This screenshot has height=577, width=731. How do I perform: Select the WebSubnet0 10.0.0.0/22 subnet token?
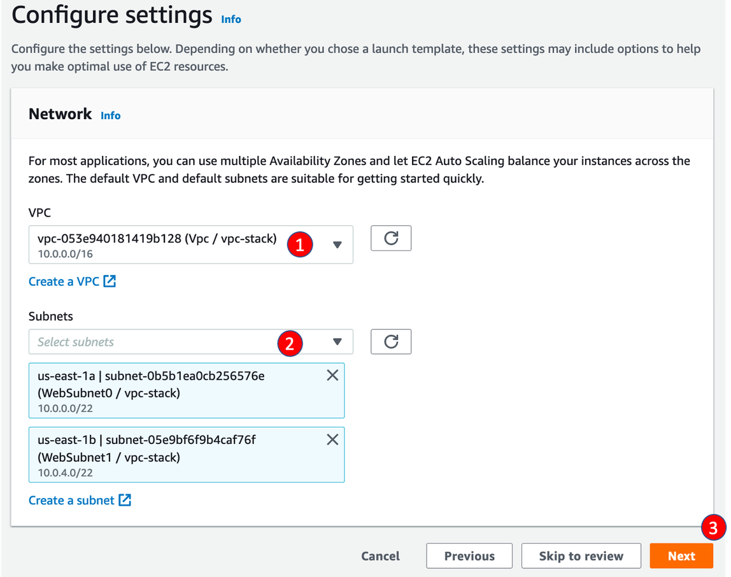172,390
